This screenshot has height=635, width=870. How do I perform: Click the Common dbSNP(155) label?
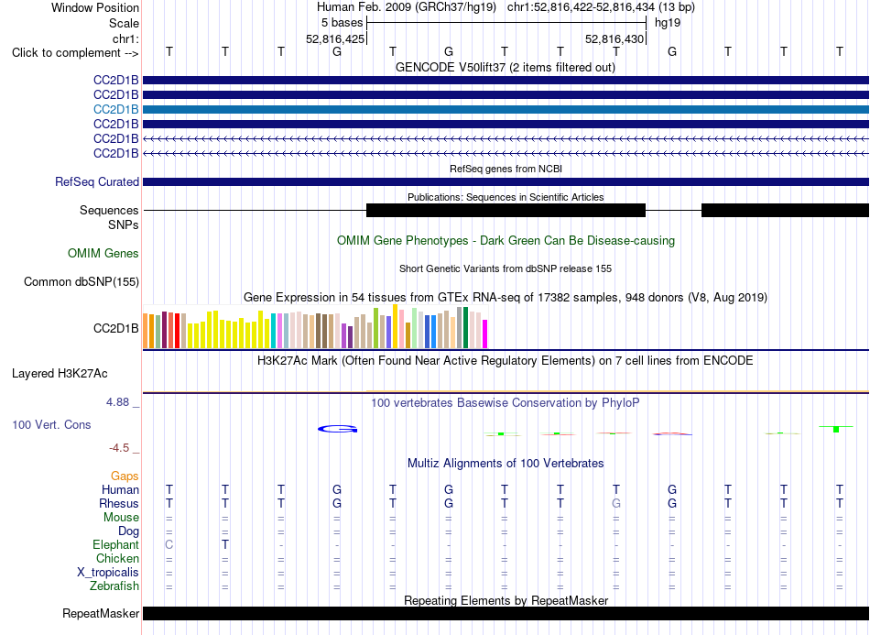tap(81, 282)
